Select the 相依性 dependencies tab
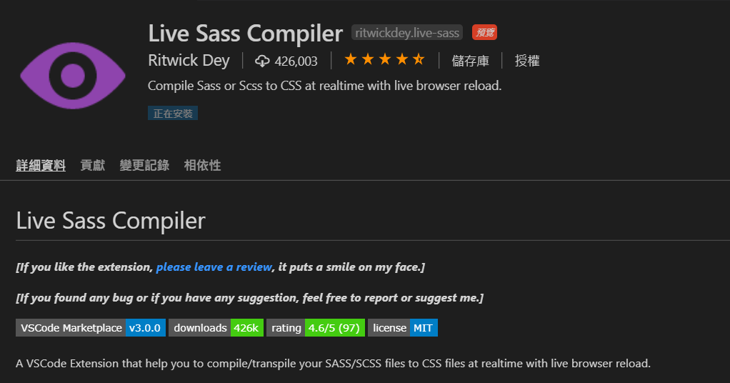 (x=203, y=165)
